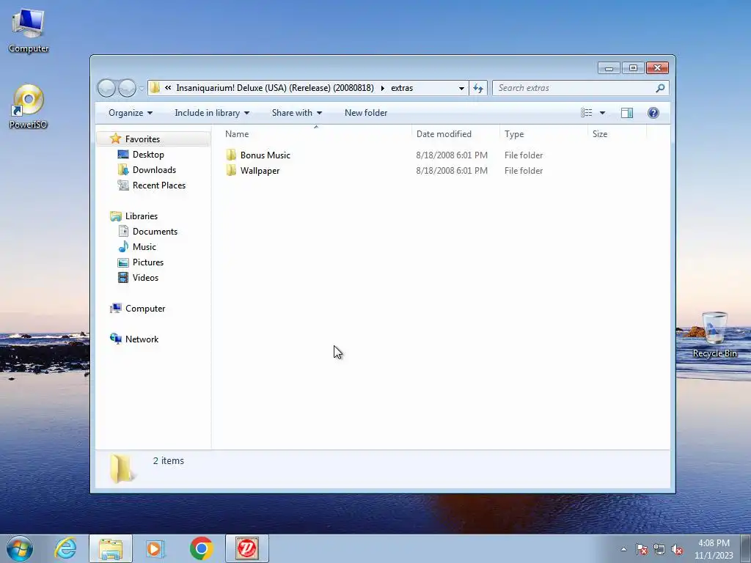Open the Videos library

point(145,278)
